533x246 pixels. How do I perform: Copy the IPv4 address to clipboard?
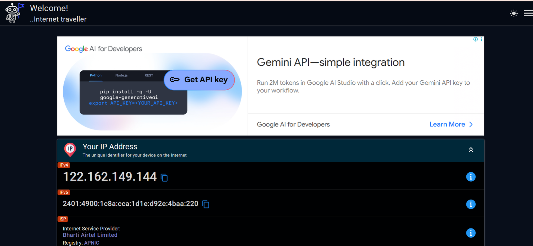pos(164,178)
